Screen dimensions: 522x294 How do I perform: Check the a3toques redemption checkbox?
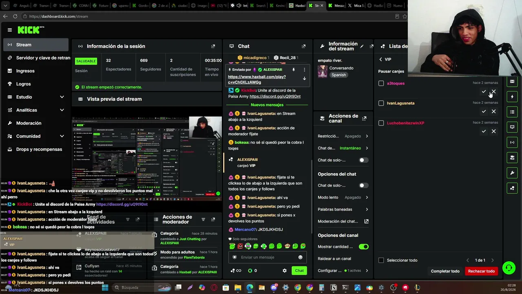tap(381, 83)
